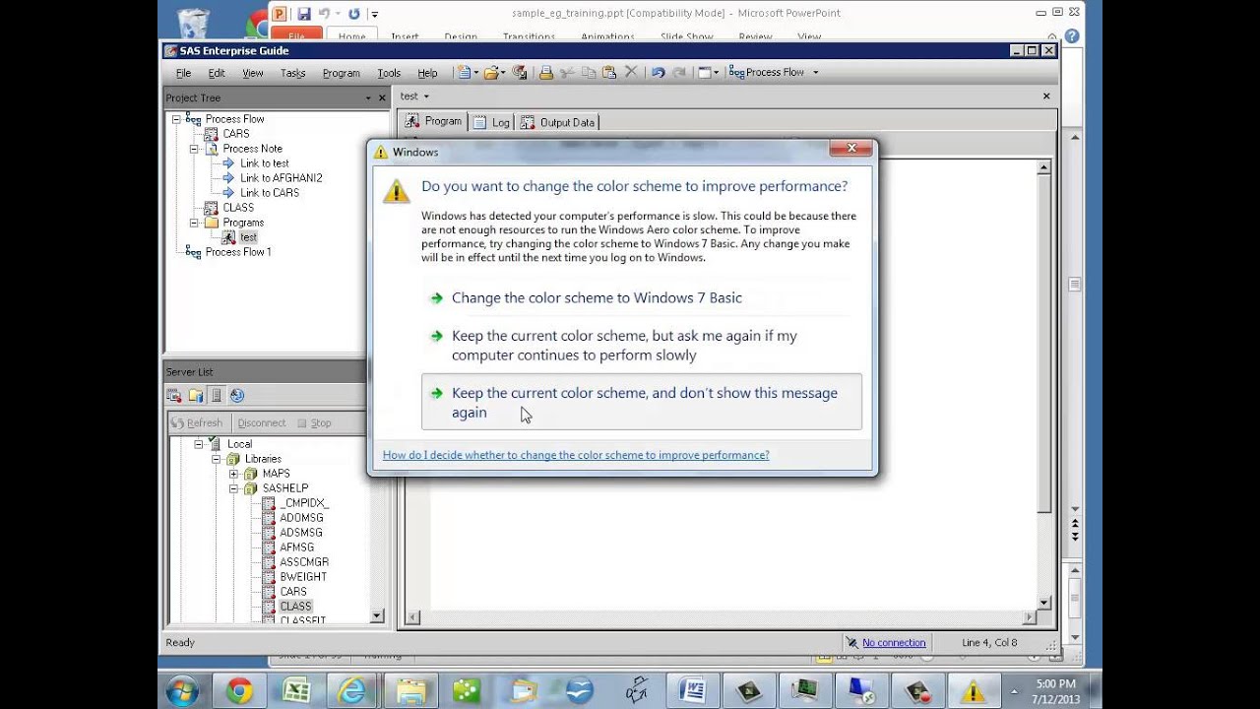Click Refresh in Server List
This screenshot has width=1260, height=709.
point(197,423)
